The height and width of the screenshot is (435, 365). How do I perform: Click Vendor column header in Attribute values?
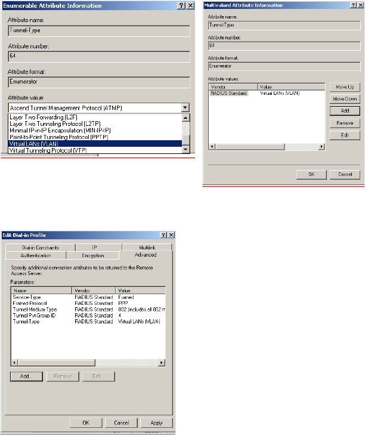coord(233,87)
